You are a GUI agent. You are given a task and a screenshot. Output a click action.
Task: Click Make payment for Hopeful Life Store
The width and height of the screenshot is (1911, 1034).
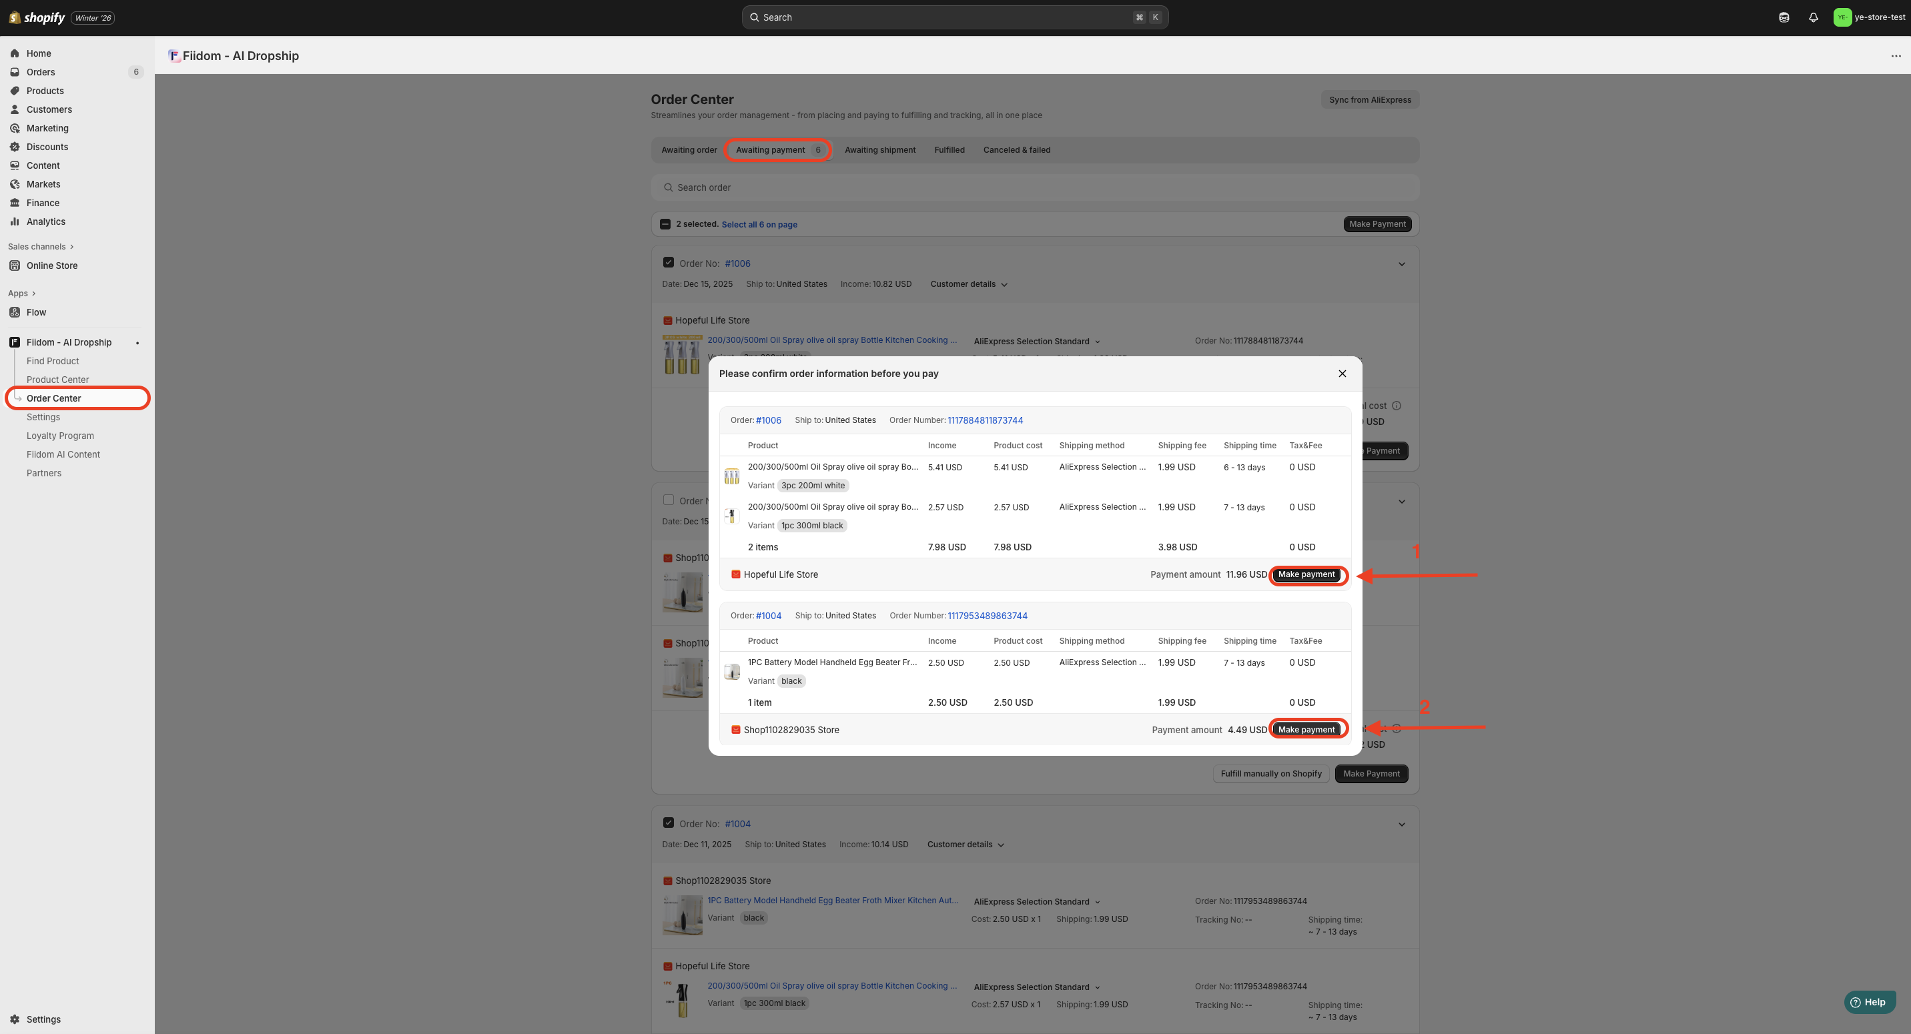tap(1306, 575)
